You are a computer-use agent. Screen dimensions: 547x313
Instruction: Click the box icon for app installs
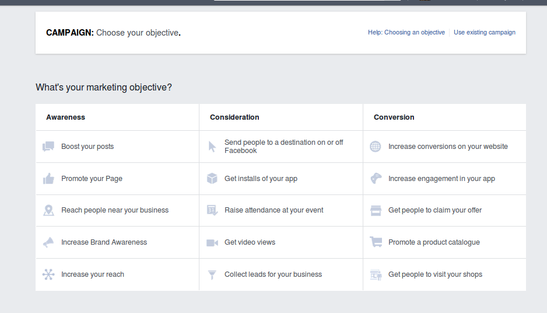pyautogui.click(x=212, y=179)
